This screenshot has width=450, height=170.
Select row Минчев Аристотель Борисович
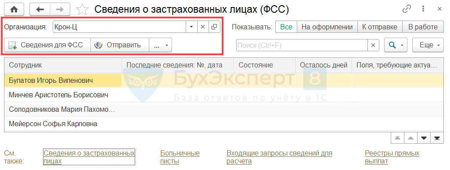[x=224, y=95]
